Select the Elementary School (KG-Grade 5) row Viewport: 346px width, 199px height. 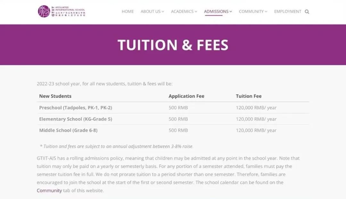tap(76, 119)
